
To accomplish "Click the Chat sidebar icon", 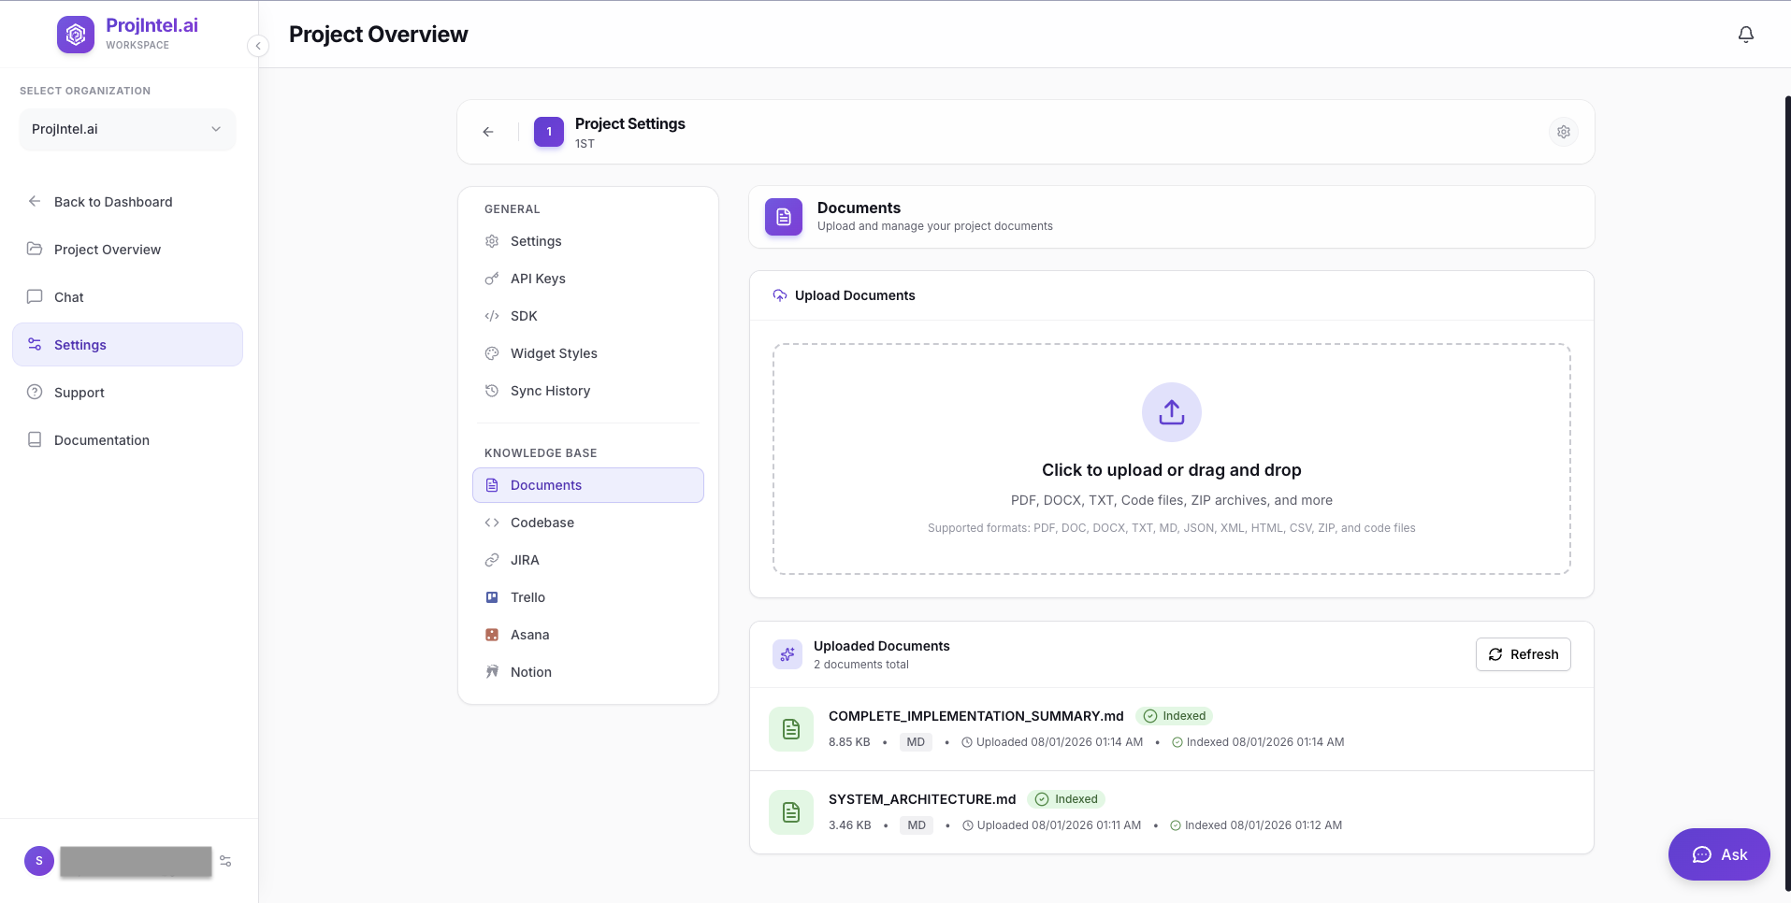I will (35, 296).
